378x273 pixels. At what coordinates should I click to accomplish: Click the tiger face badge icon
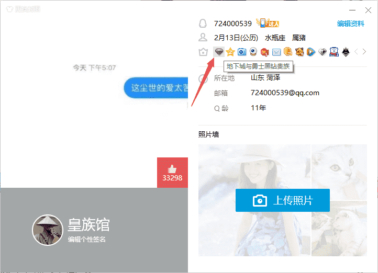pyautogui.click(x=299, y=52)
